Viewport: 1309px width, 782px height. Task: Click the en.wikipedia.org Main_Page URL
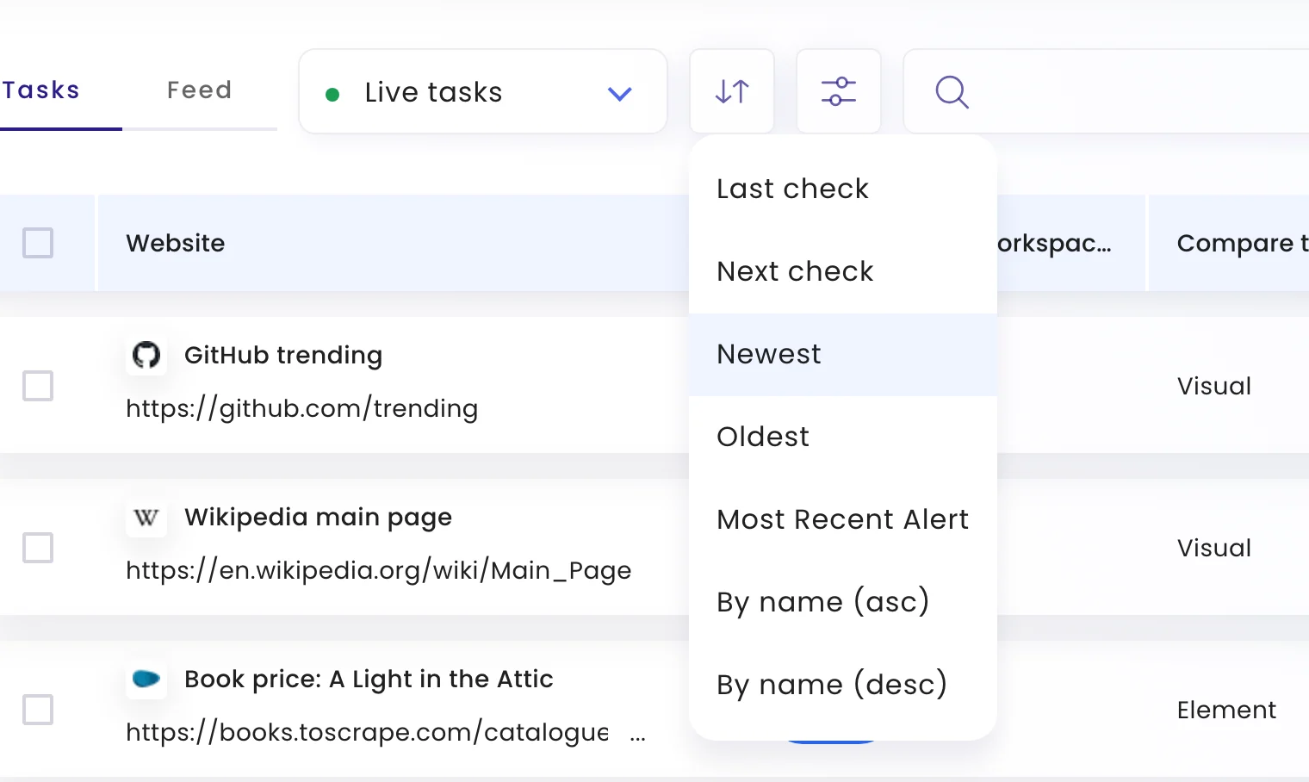point(378,570)
